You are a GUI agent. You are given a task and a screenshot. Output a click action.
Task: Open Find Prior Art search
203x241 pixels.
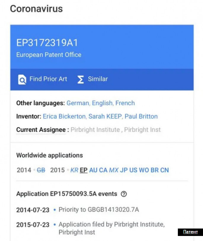click(x=42, y=79)
